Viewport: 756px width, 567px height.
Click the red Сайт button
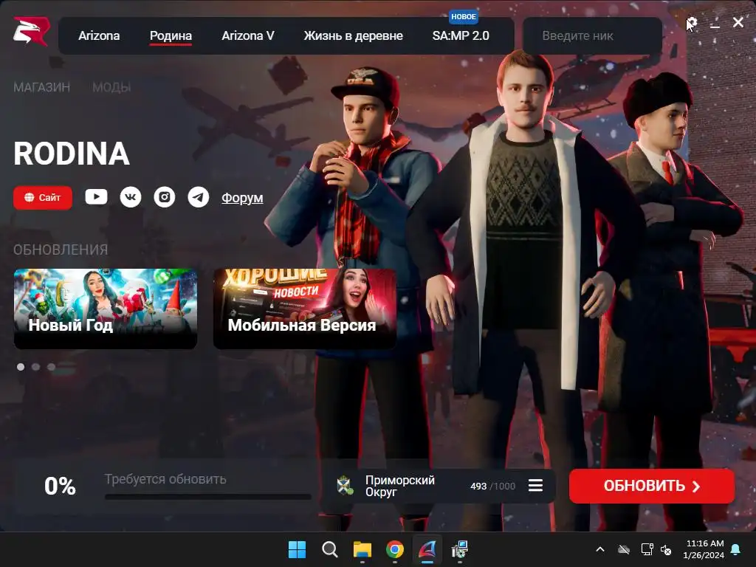[x=43, y=198]
